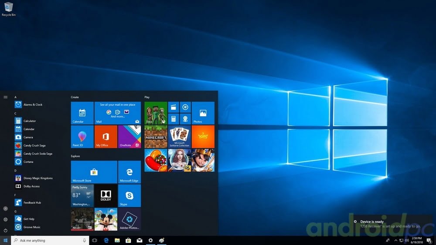Open the Mail tile
The image size is (436, 245).
(x=118, y=113)
